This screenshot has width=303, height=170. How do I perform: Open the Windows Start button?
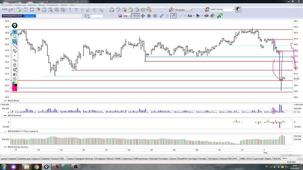(4, 167)
